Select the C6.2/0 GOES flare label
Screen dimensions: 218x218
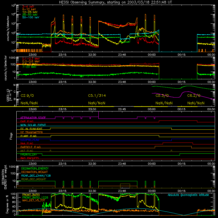[x=194, y=96]
